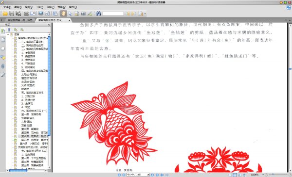
Task: Click the Open file folder icon
Action: point(5,14)
